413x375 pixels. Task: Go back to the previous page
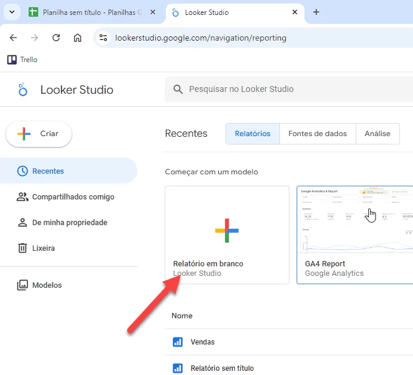(x=13, y=38)
